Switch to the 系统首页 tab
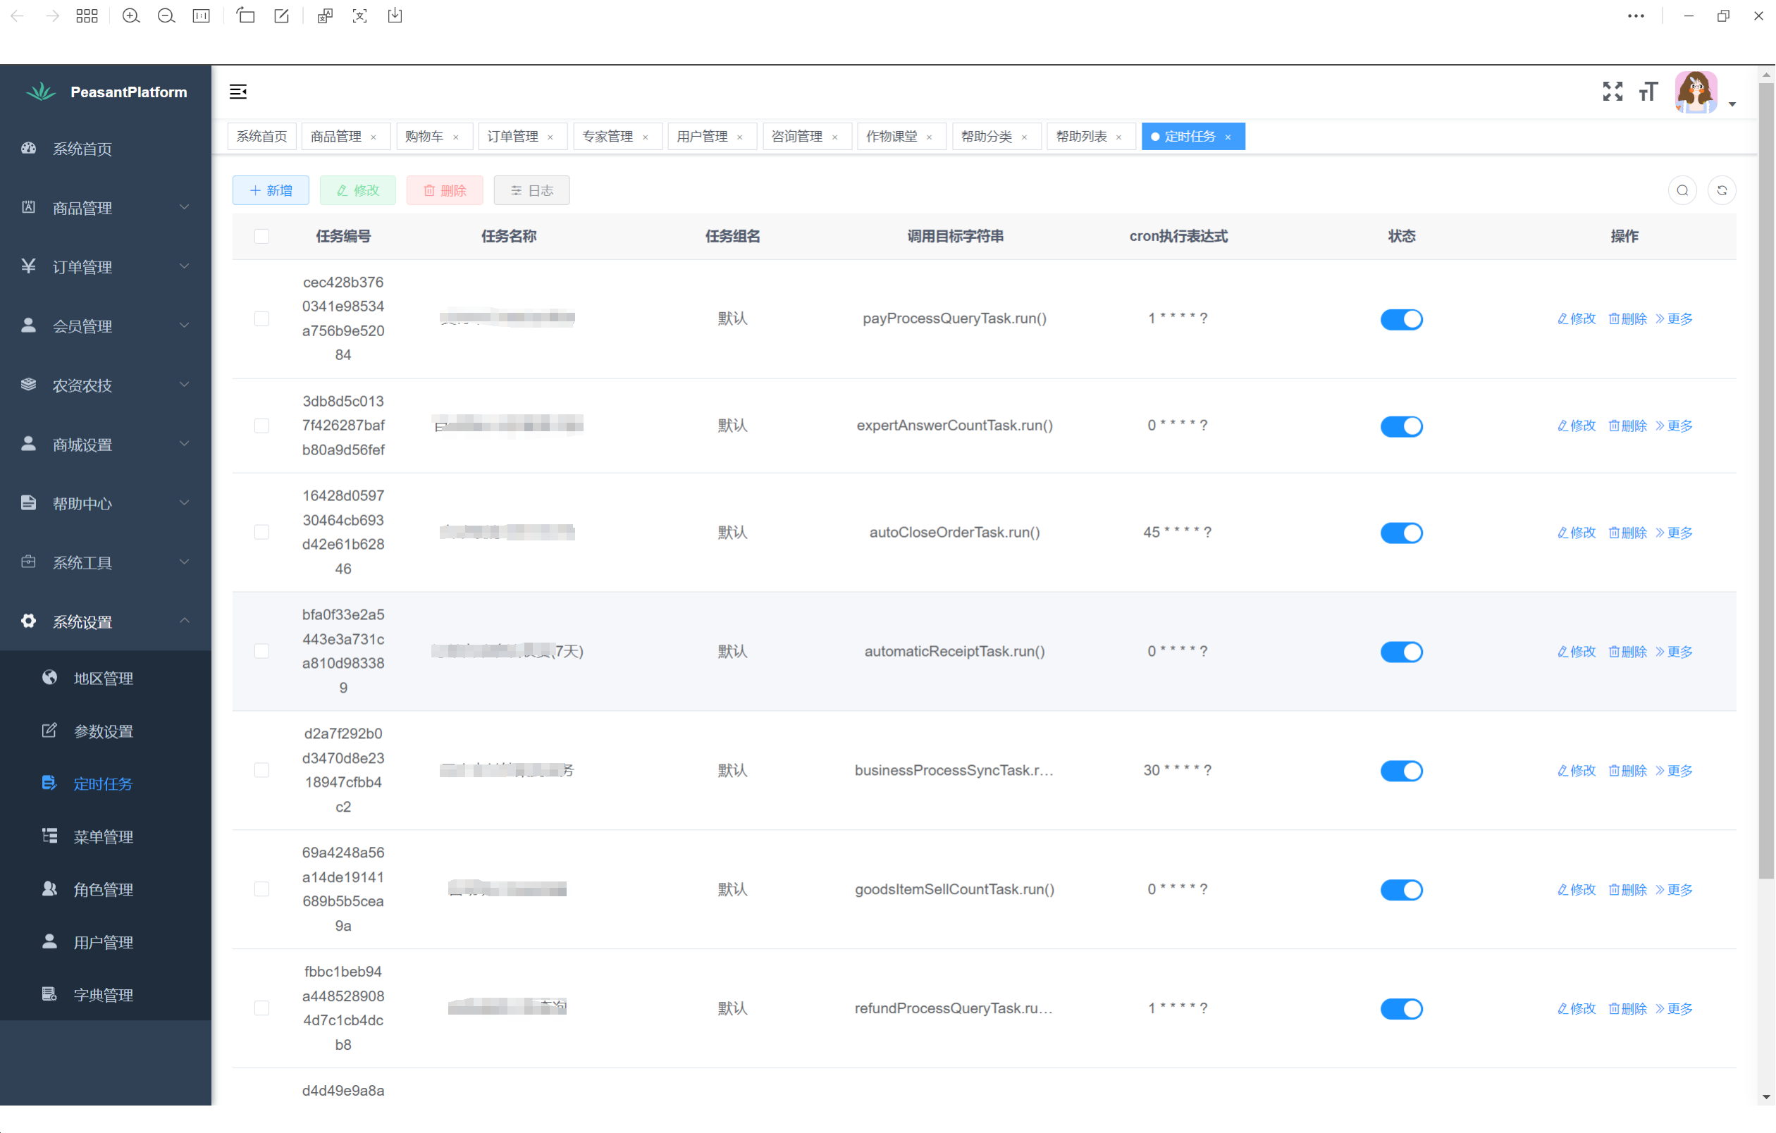 pyautogui.click(x=262, y=137)
